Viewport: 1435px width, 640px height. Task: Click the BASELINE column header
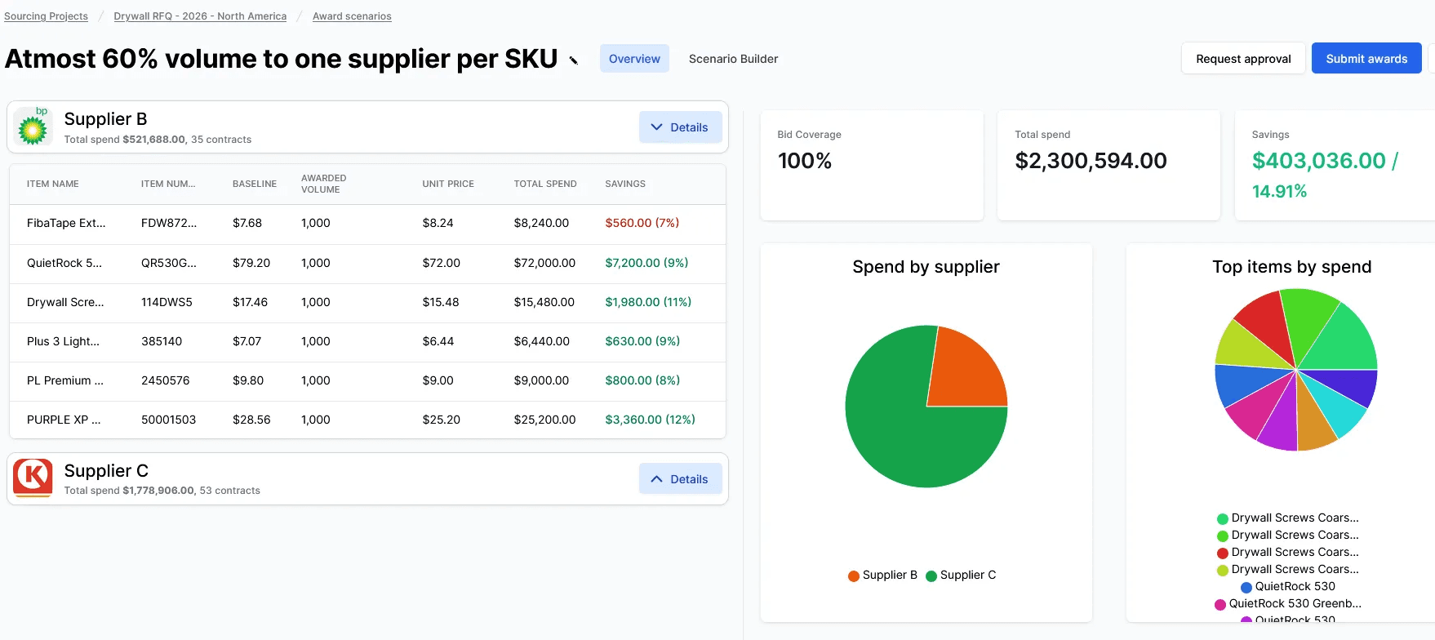255,184
